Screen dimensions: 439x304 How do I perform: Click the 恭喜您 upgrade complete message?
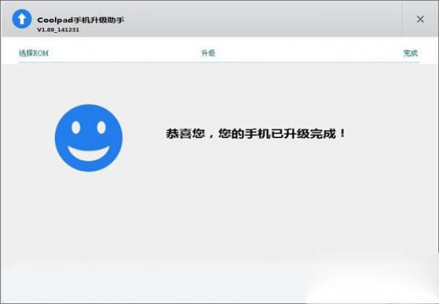pos(255,134)
